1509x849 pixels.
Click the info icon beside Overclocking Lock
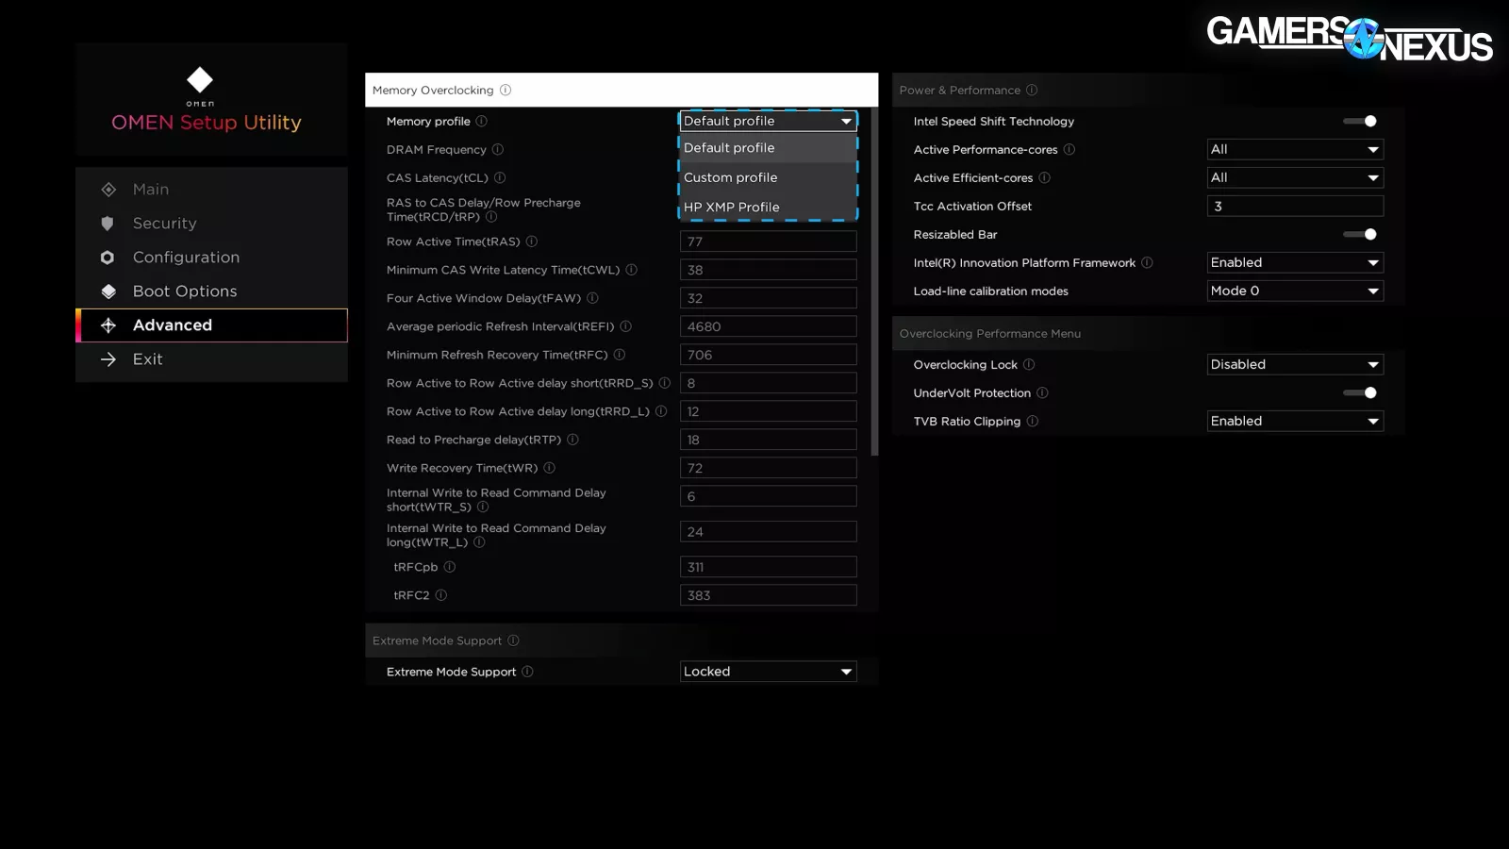click(1029, 365)
